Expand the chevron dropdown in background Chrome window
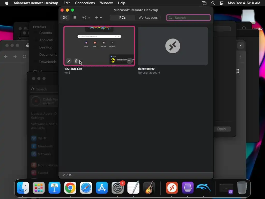The width and height of the screenshot is (265, 199). pyautogui.click(x=240, y=45)
